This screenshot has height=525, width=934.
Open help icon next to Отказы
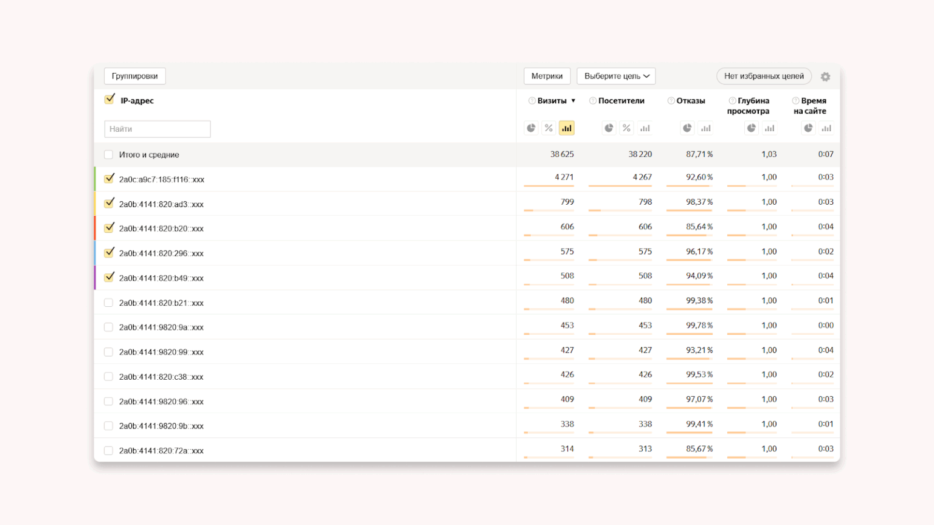pyautogui.click(x=671, y=101)
